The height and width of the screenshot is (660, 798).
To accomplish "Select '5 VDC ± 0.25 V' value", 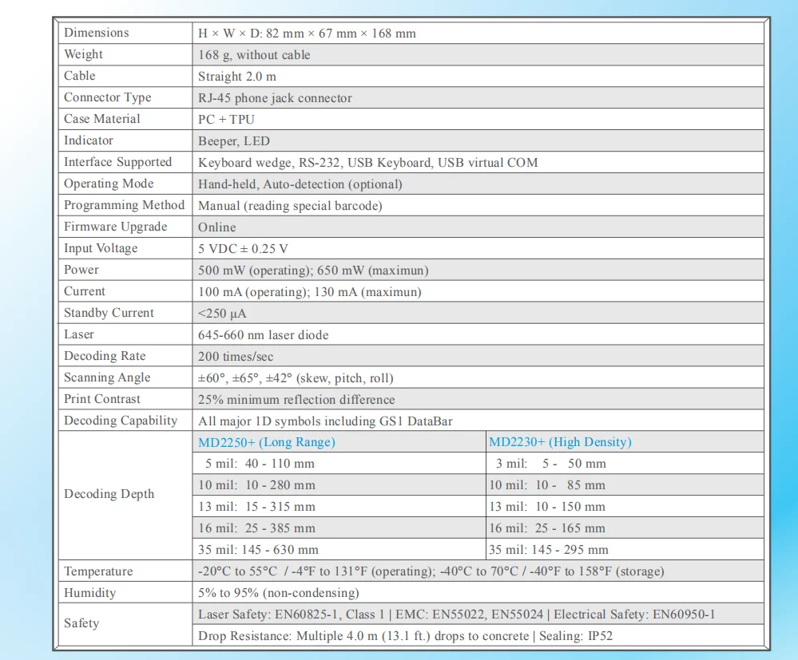I will pyautogui.click(x=243, y=249).
